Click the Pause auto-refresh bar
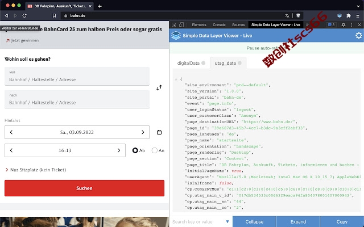Image resolution: width=364 pixels, height=227 pixels. [x=267, y=48]
